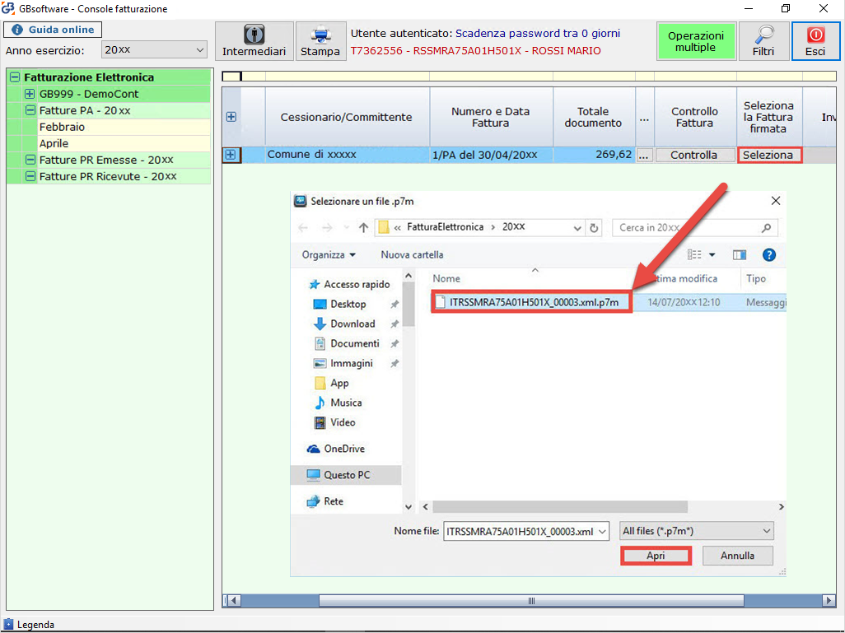Toggle the preview pane icon
Viewport: 845px width, 633px height.
(739, 255)
